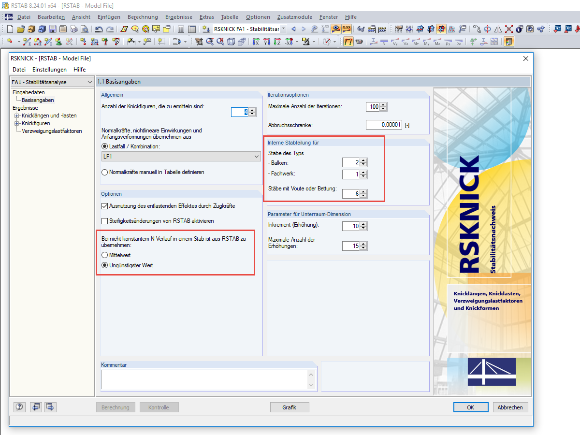Click the Previous load case arrow
Viewport: 580px width, 435px height.
click(293, 29)
